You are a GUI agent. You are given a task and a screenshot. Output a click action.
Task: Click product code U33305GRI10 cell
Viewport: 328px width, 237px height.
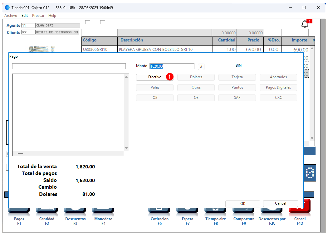click(99, 50)
